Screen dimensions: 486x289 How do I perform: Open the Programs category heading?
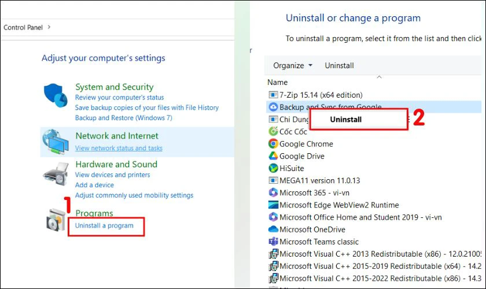(94, 213)
